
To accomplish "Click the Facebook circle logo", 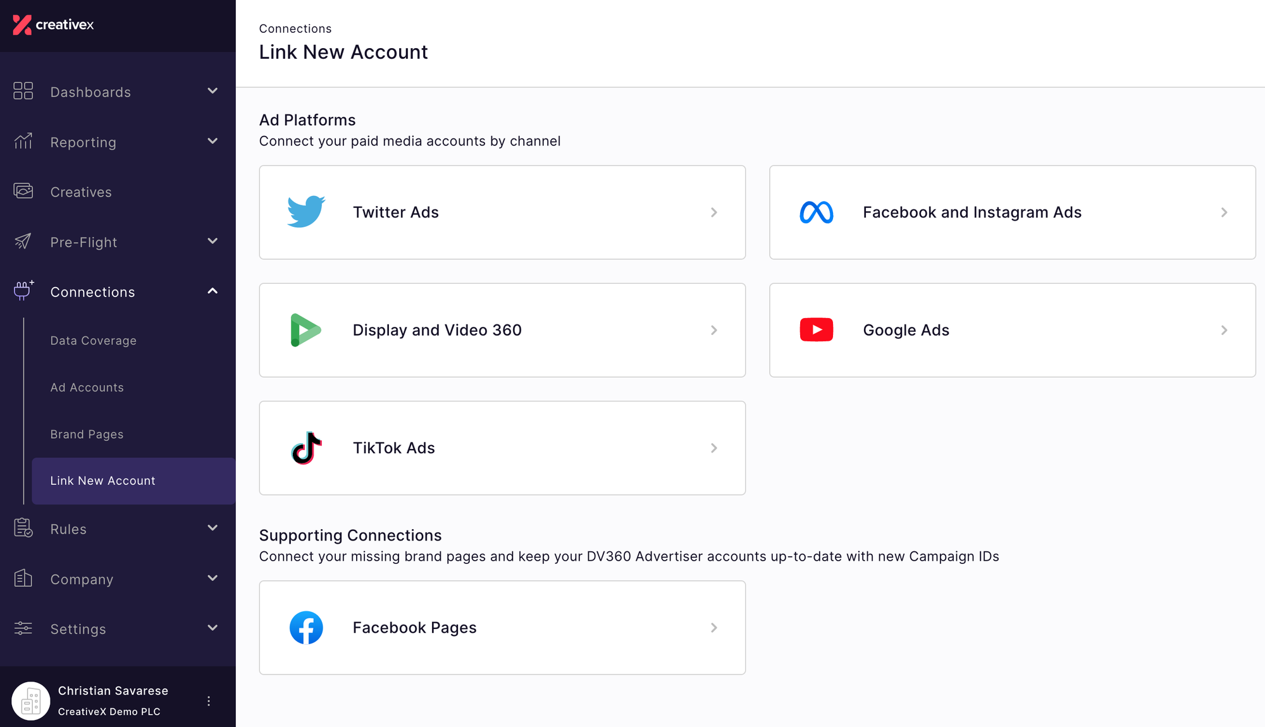I will (x=306, y=628).
